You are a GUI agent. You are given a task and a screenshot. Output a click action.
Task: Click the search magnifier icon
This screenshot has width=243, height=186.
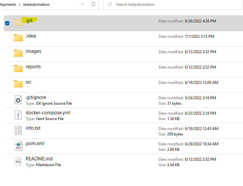110,4
